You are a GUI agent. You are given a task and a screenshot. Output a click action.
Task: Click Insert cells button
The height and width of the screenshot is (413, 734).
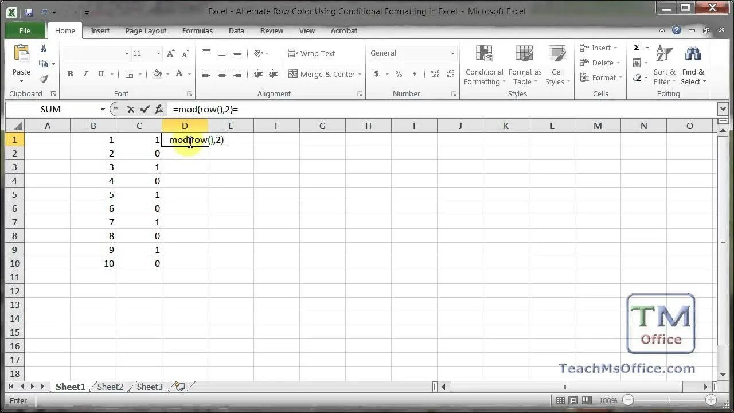click(x=599, y=48)
